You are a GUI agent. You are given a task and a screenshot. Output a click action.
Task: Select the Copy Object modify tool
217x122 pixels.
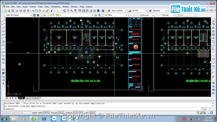[213, 24]
